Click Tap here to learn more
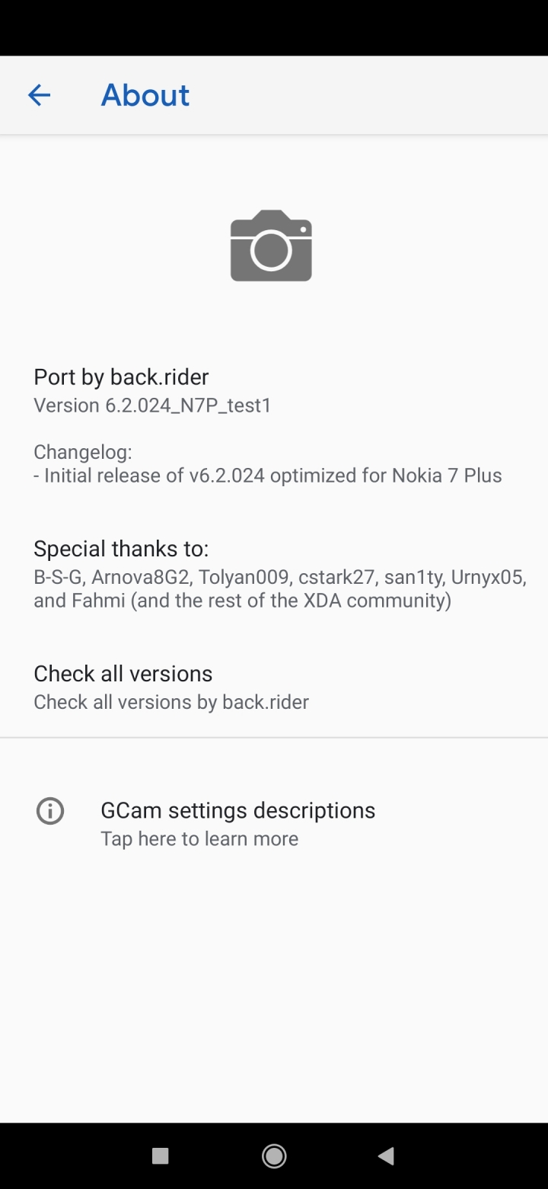548x1189 pixels. pos(199,839)
